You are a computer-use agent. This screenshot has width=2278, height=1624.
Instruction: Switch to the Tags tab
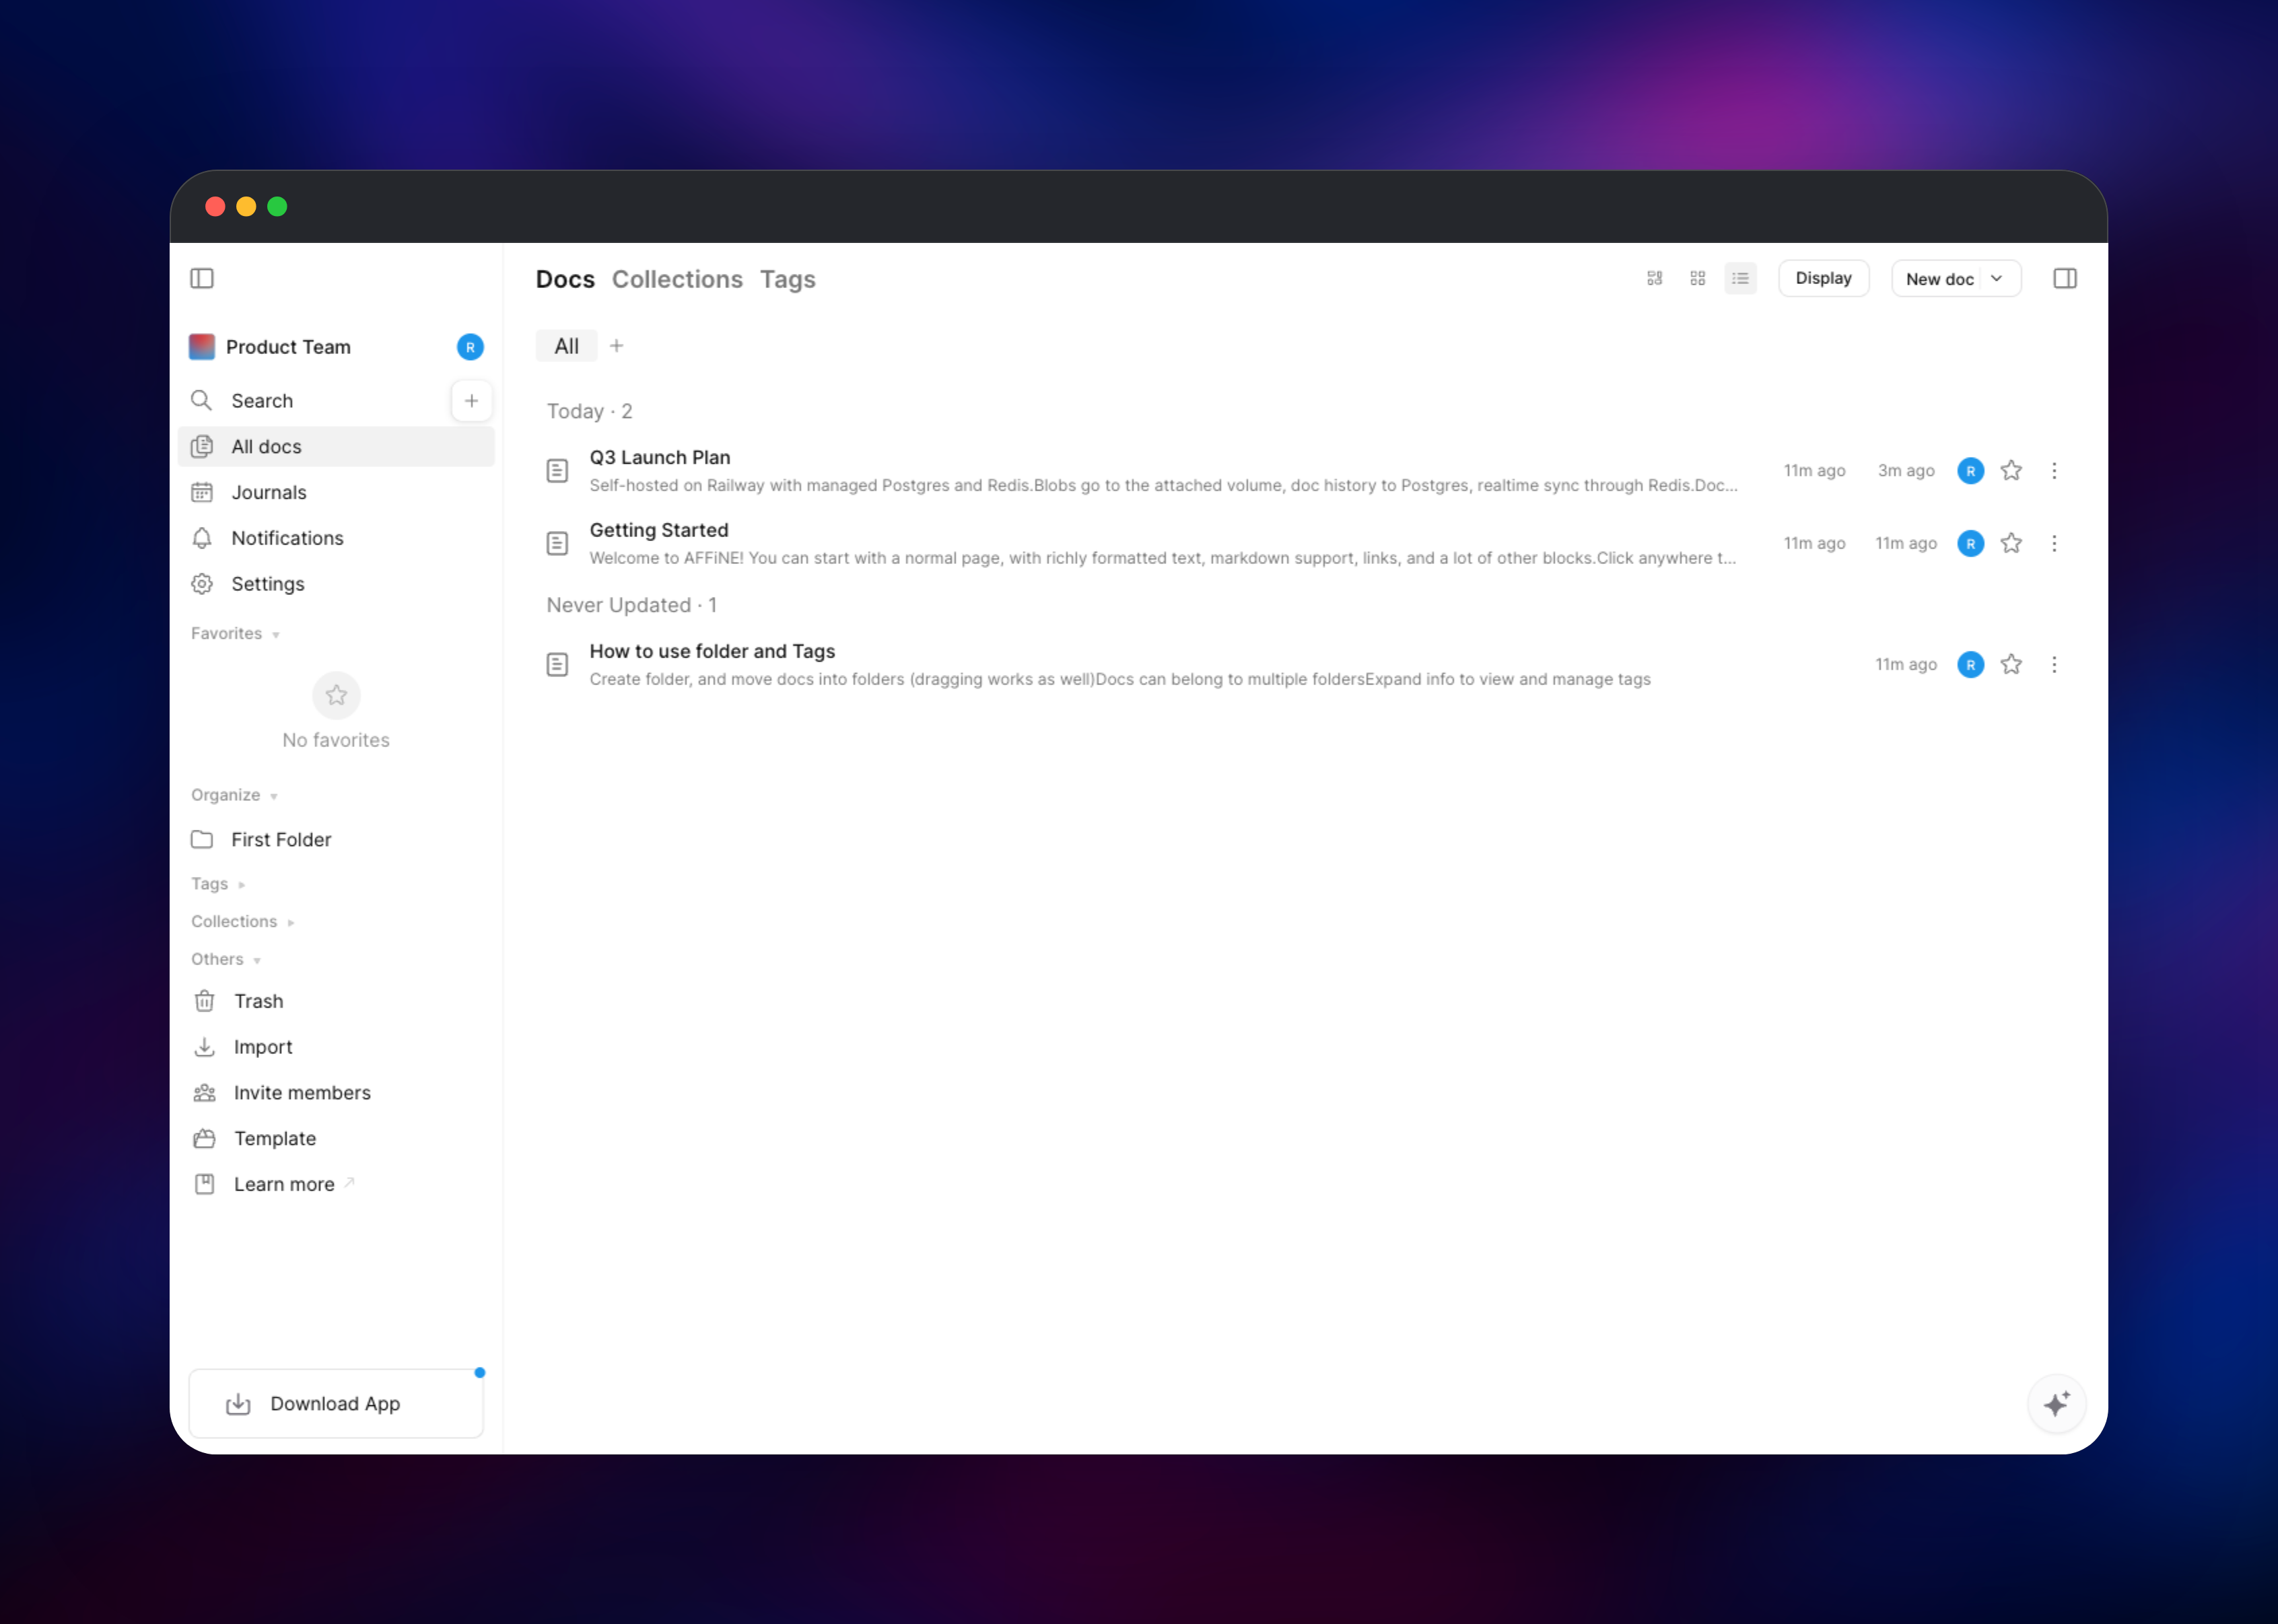click(788, 279)
